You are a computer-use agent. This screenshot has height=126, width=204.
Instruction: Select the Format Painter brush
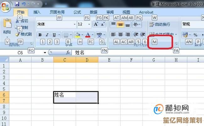(18, 34)
